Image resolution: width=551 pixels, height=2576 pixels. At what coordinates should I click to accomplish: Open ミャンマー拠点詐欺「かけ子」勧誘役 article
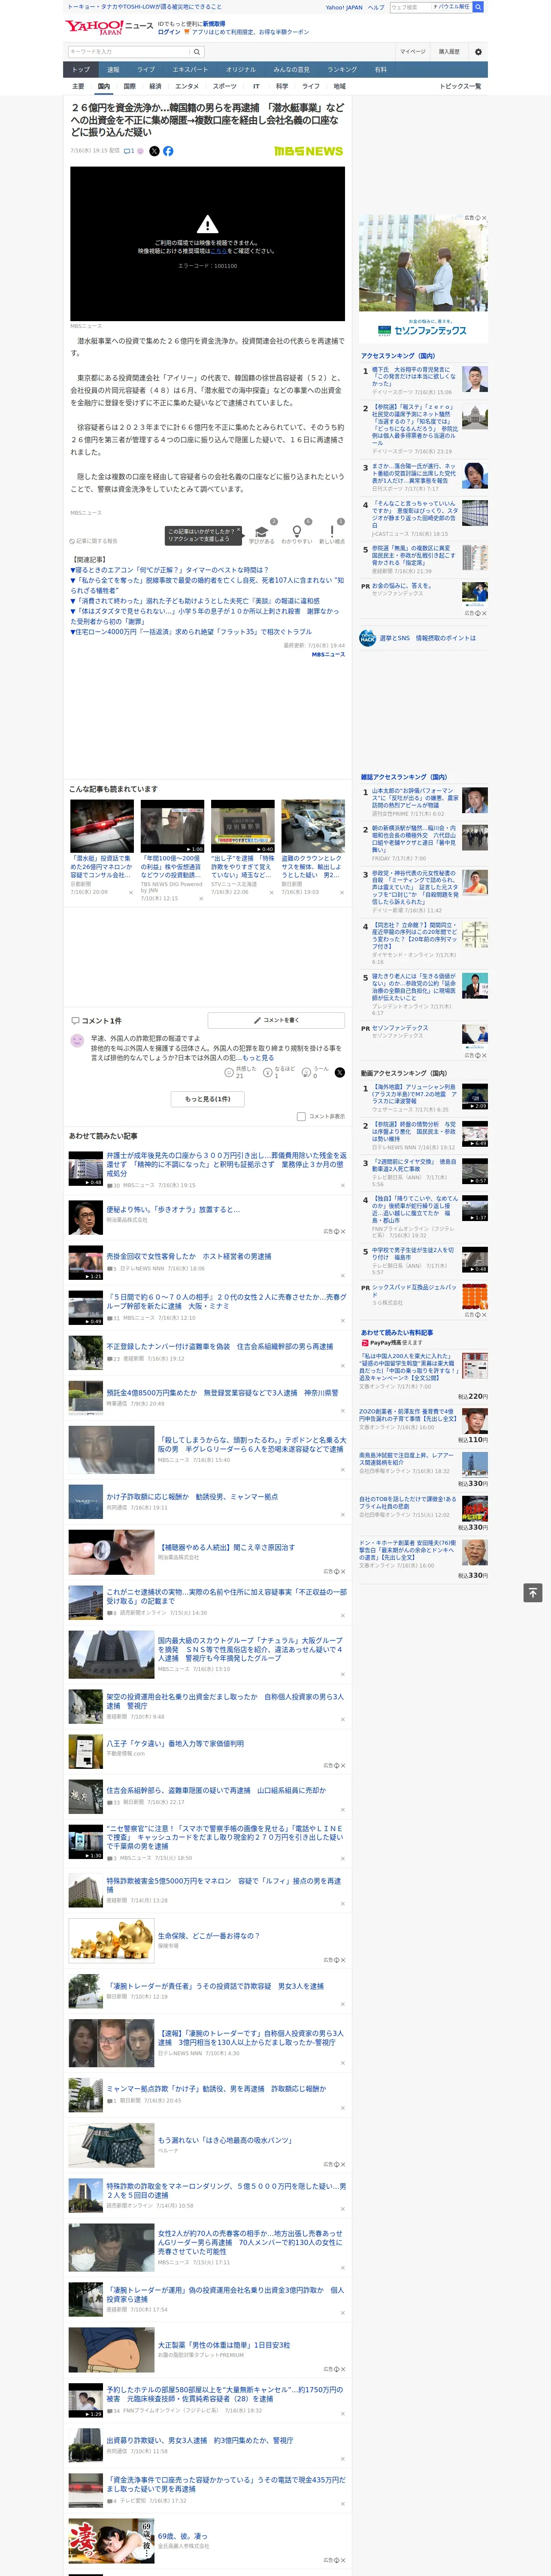click(x=216, y=2089)
